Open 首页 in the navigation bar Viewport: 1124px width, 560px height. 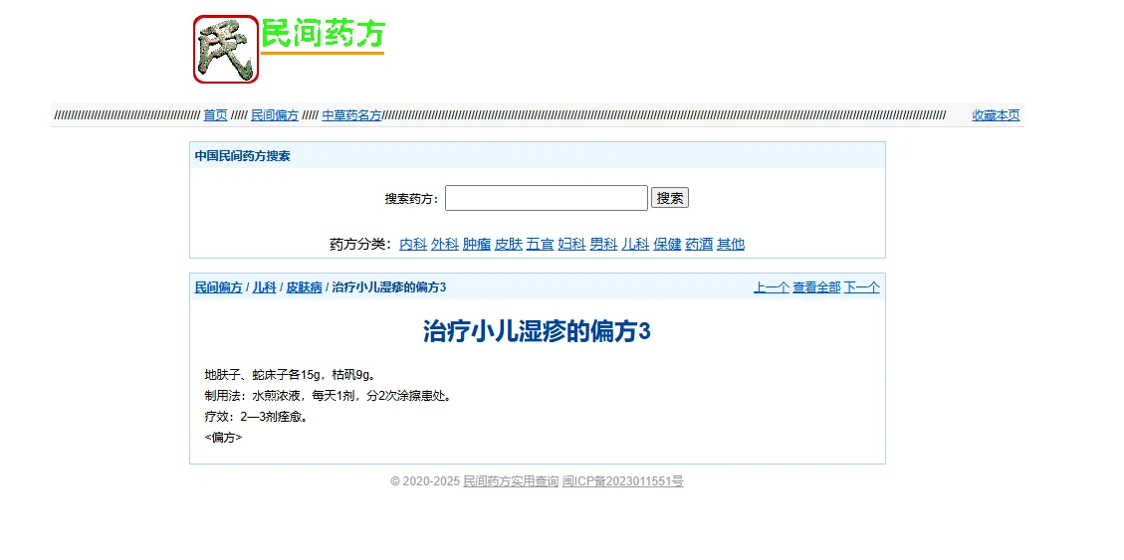(x=215, y=115)
